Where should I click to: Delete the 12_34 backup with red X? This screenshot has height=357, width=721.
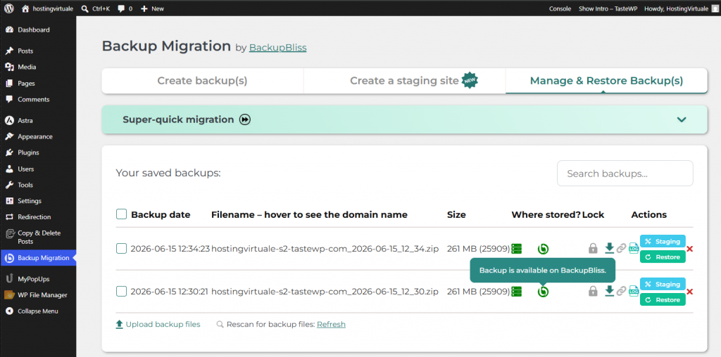pos(690,249)
